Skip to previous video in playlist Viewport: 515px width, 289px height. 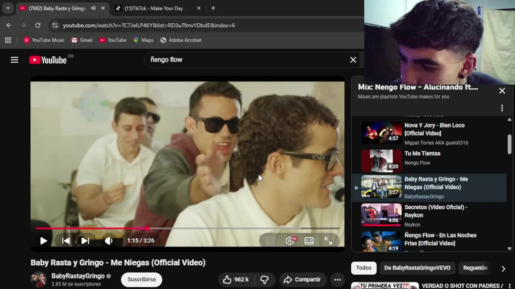point(66,241)
